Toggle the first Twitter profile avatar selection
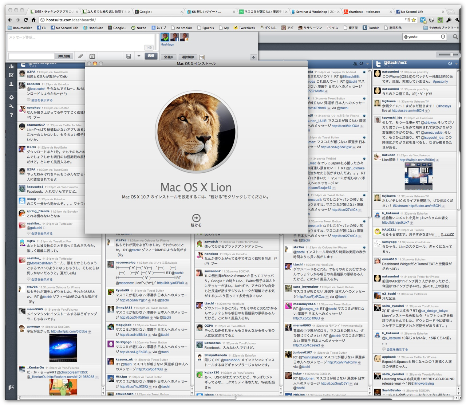The height and width of the screenshot is (405, 466). pyautogui.click(x=165, y=37)
